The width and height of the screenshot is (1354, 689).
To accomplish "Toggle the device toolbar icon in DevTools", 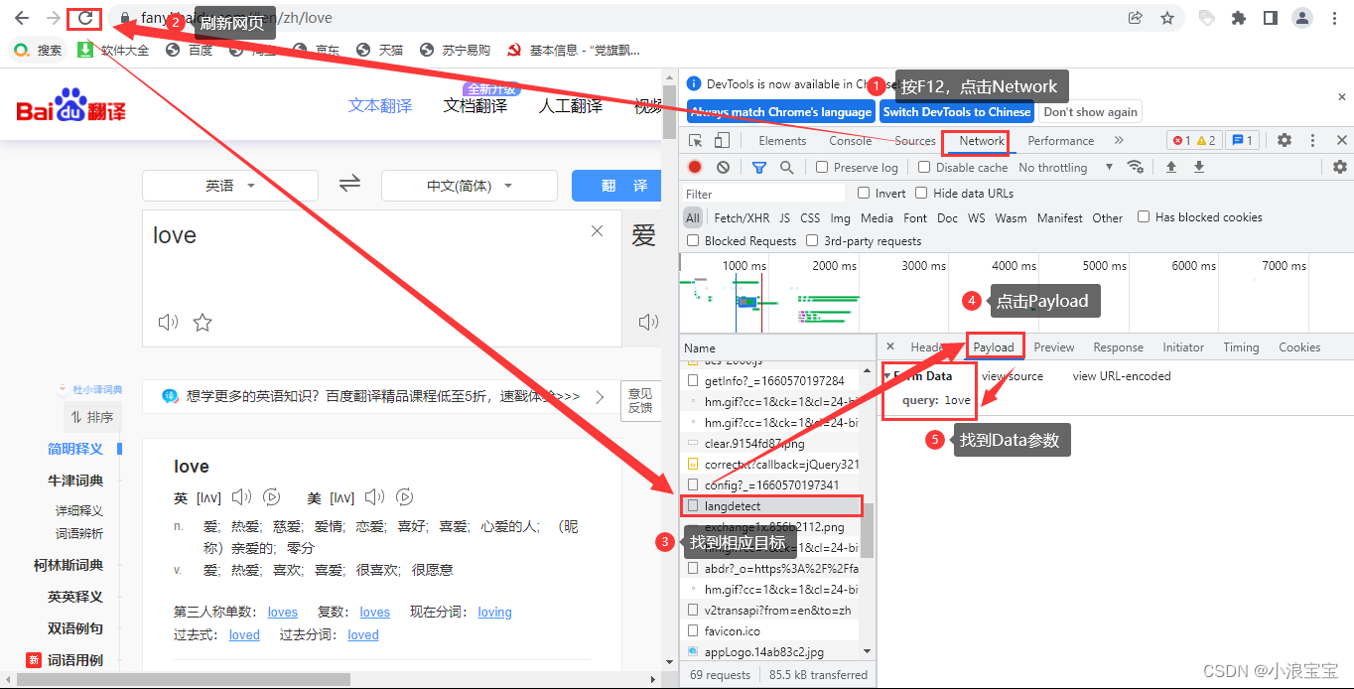I will point(723,141).
